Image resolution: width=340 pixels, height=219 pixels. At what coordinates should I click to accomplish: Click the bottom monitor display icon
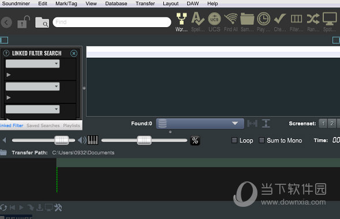48,207
